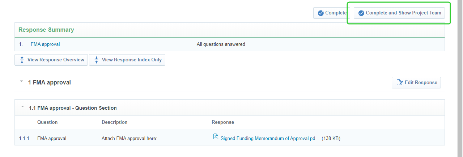Image resolution: width=463 pixels, height=157 pixels.
Task: Click the checkmark icon on the Complete button
Action: pos(320,13)
